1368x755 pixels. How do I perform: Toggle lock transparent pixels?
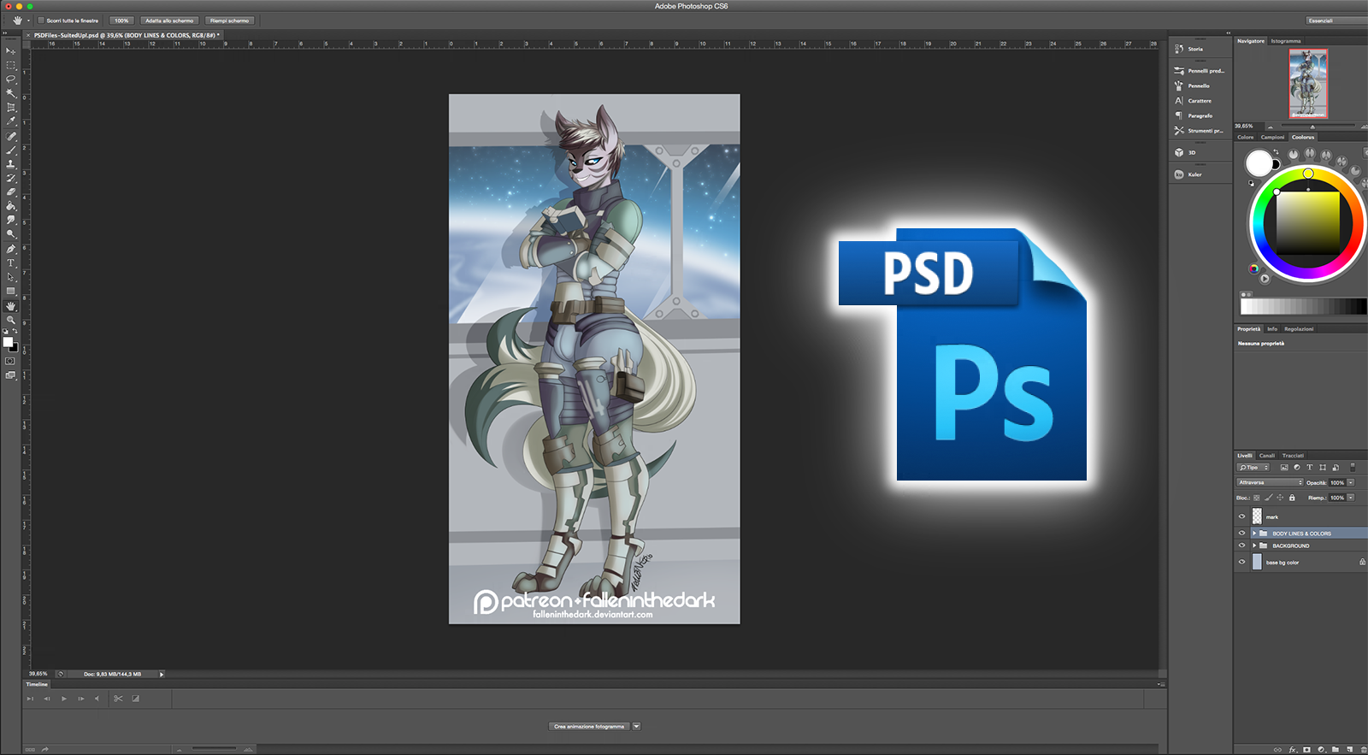pyautogui.click(x=1257, y=498)
